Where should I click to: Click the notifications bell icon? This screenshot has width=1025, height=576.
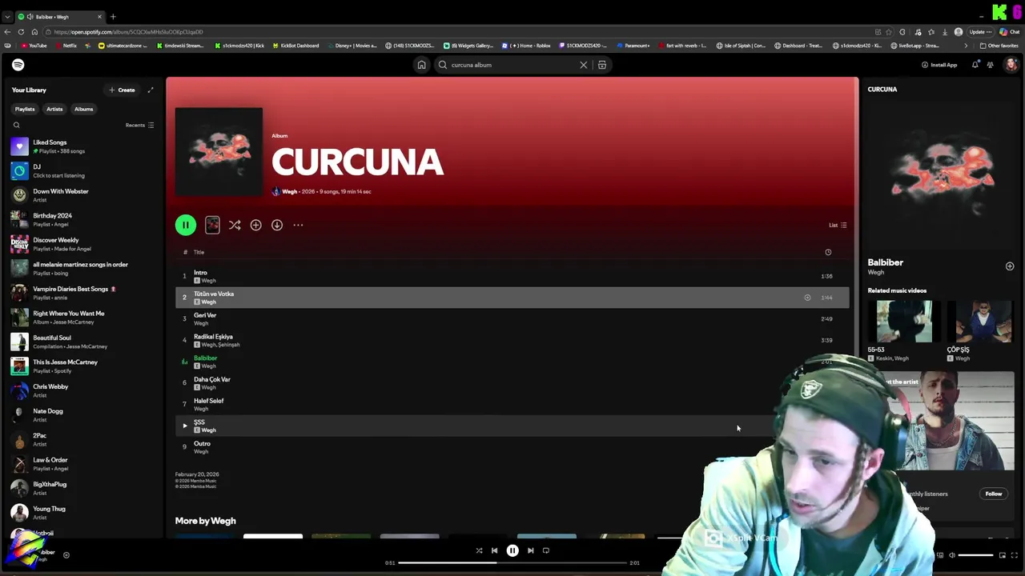click(x=975, y=65)
